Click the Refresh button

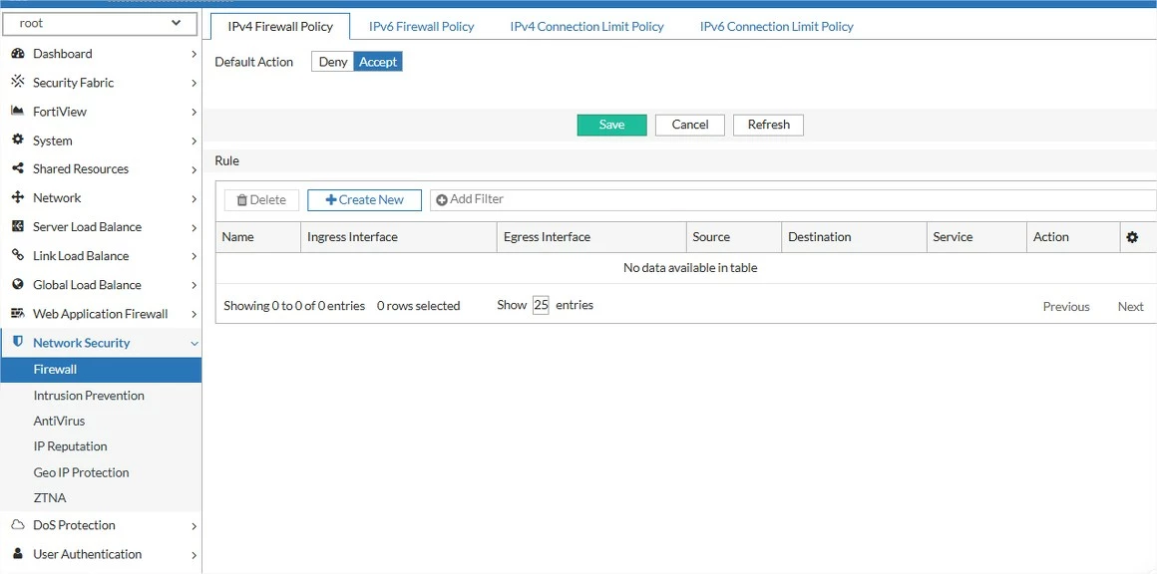pyautogui.click(x=768, y=126)
